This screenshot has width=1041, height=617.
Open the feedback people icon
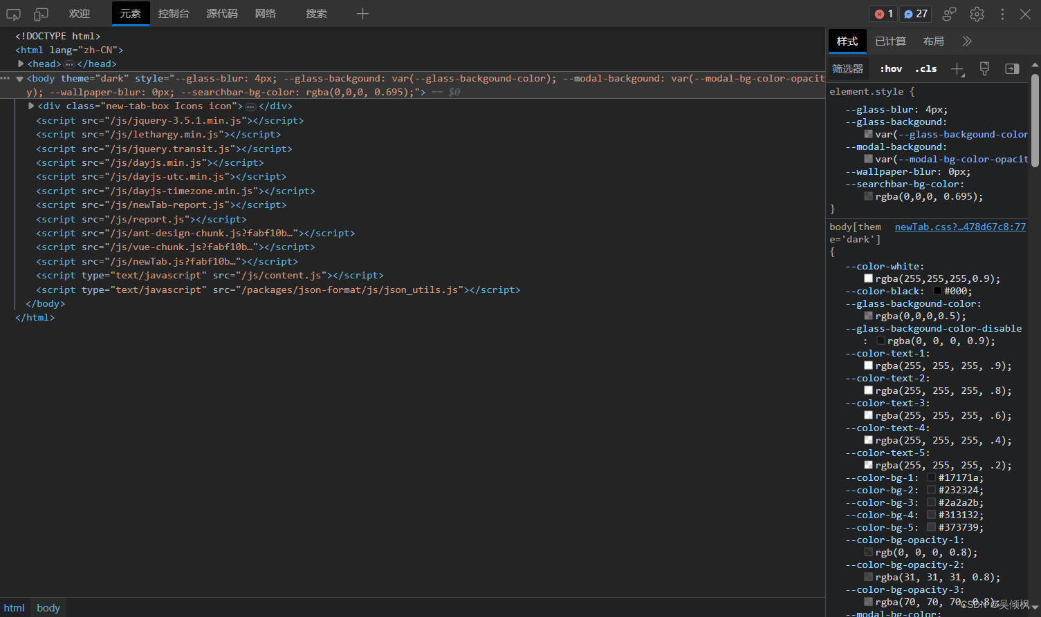point(949,14)
